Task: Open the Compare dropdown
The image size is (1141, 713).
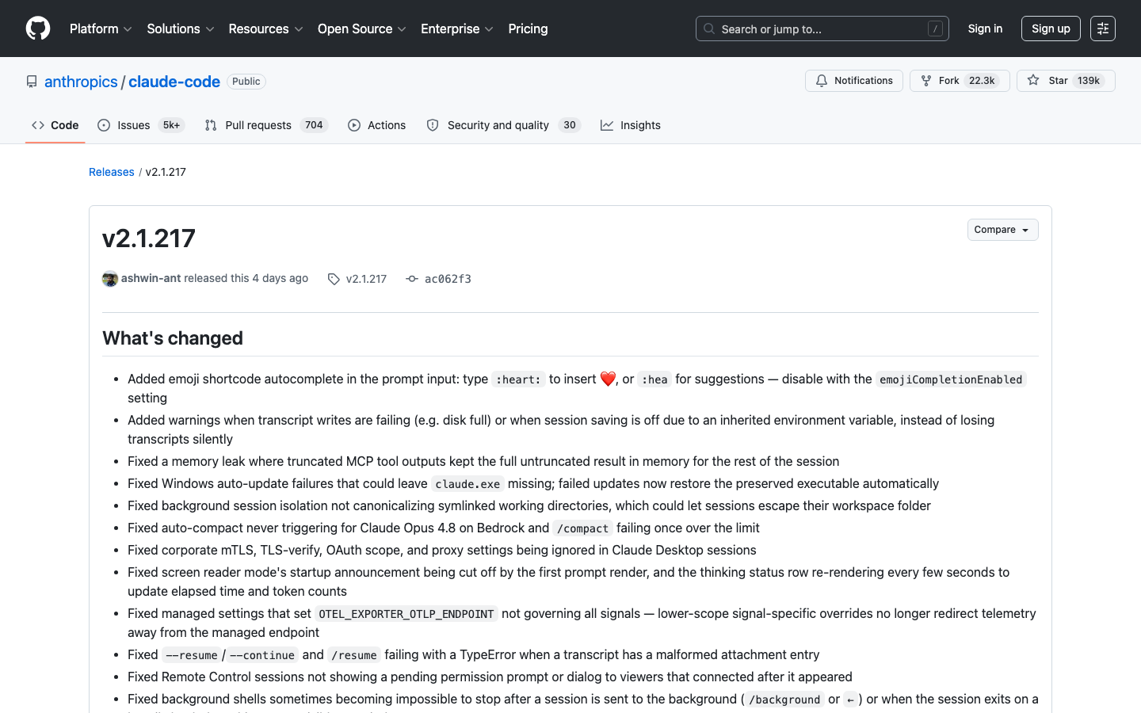Action: (x=1002, y=230)
